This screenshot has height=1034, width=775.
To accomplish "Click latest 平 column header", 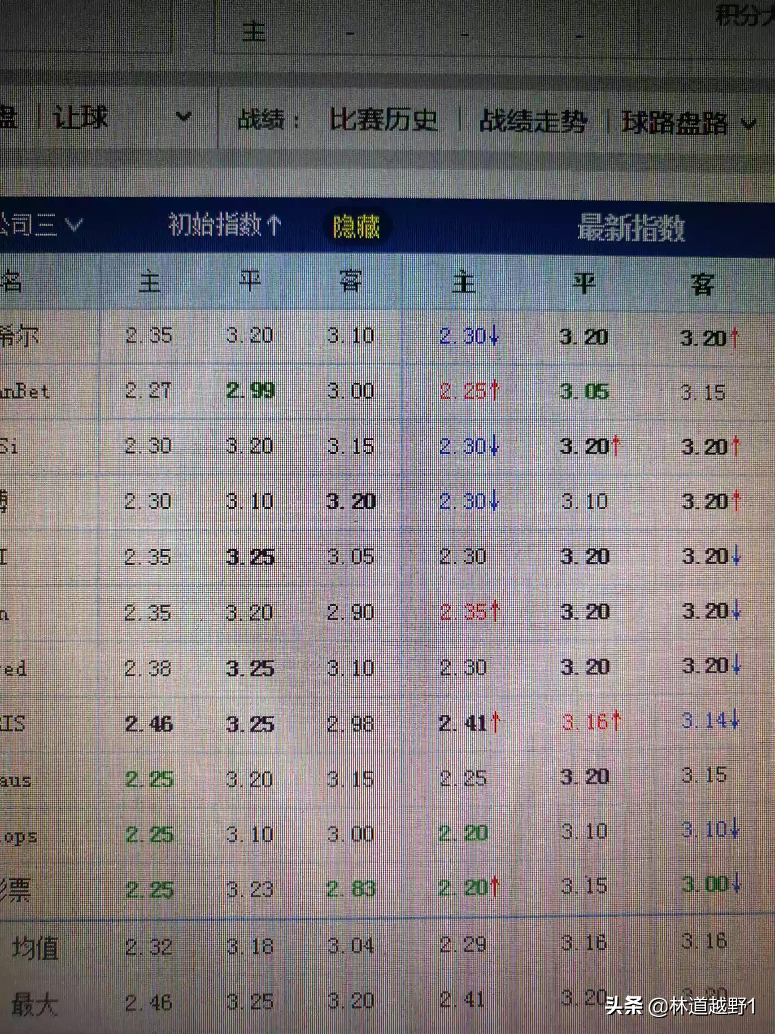I will 584,283.
